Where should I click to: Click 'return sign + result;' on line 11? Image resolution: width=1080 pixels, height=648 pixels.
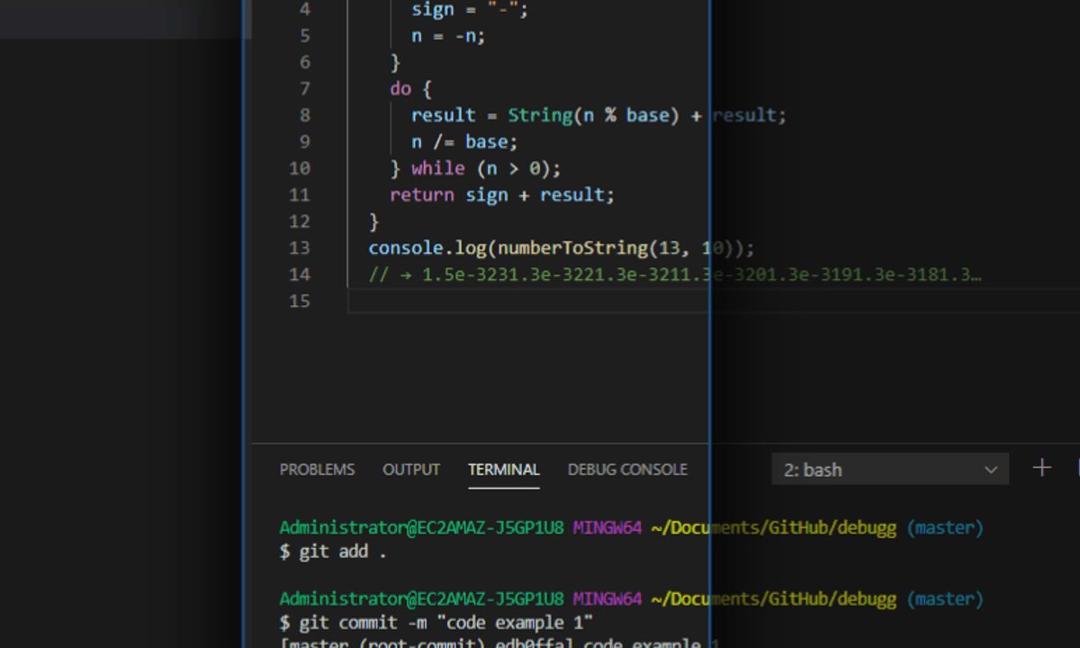(x=502, y=194)
